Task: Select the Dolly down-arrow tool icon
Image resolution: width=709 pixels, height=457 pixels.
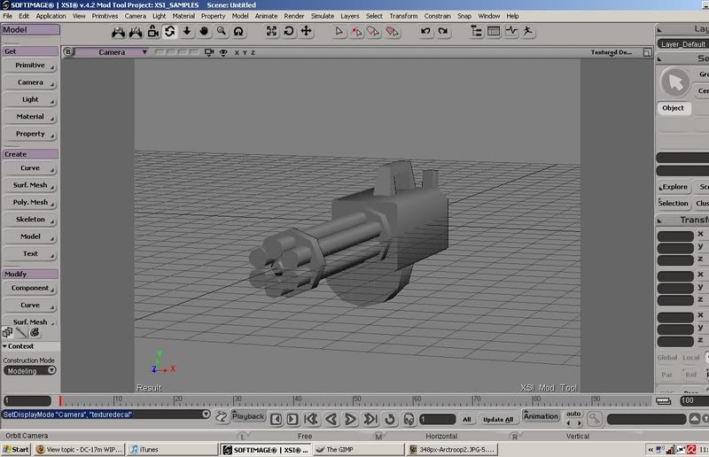Action: [x=187, y=31]
